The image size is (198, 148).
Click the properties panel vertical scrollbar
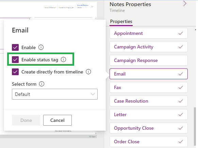(195, 126)
